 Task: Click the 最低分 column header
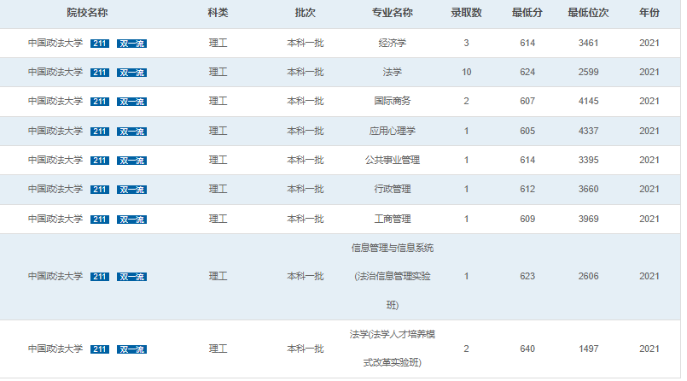[527, 13]
